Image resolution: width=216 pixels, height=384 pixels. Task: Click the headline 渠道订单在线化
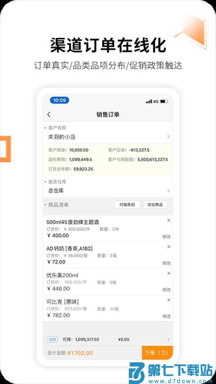point(108,45)
